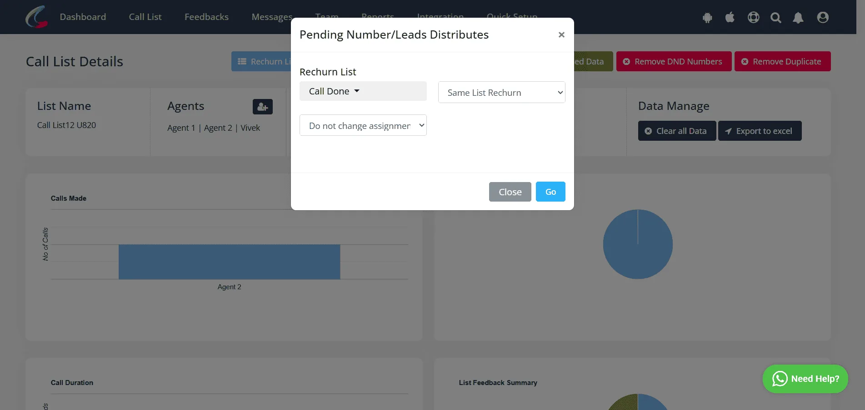Open the Need Help WhatsApp chat widget

[x=805, y=379]
